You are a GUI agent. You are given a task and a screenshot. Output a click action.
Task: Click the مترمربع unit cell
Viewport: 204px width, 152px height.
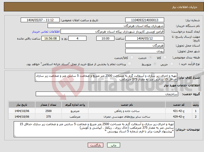75,111
